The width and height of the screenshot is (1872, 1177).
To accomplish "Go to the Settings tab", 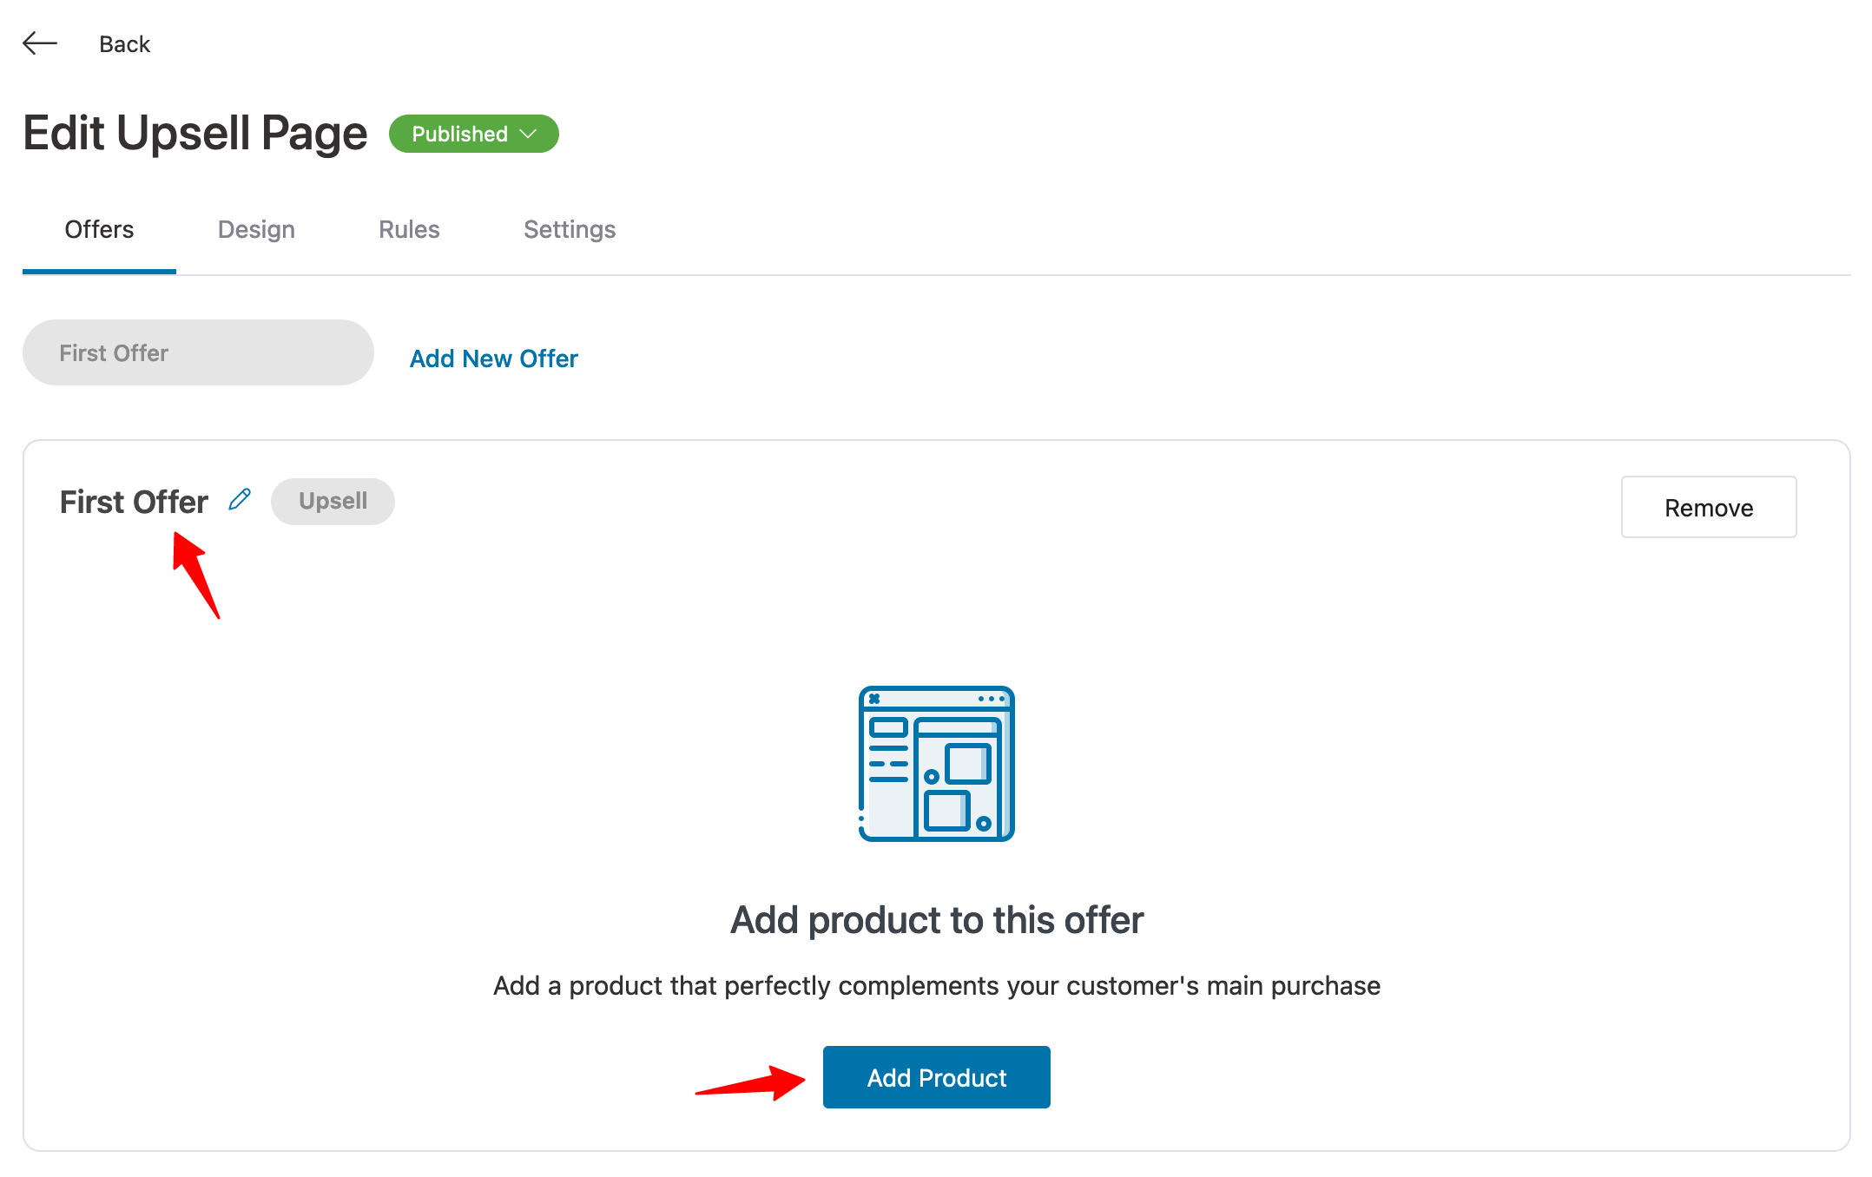I will [569, 229].
